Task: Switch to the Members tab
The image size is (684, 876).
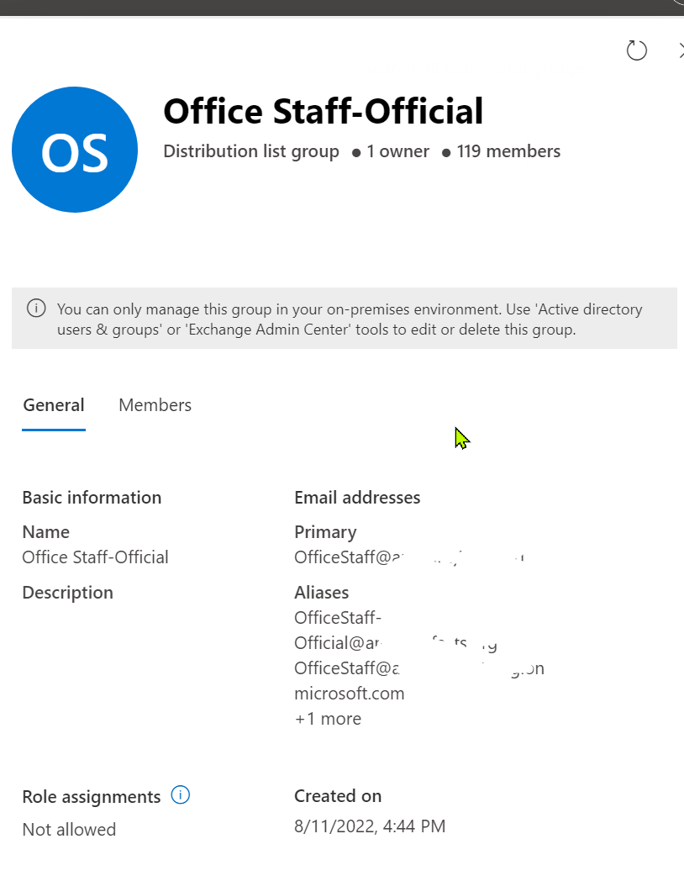Action: 155,405
